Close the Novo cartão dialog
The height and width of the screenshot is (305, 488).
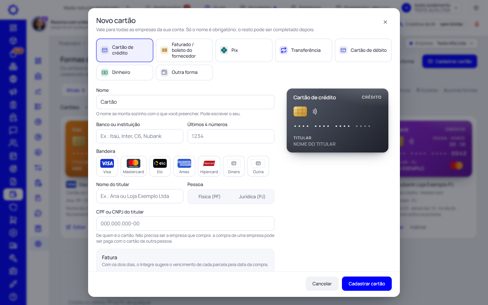pyautogui.click(x=385, y=22)
